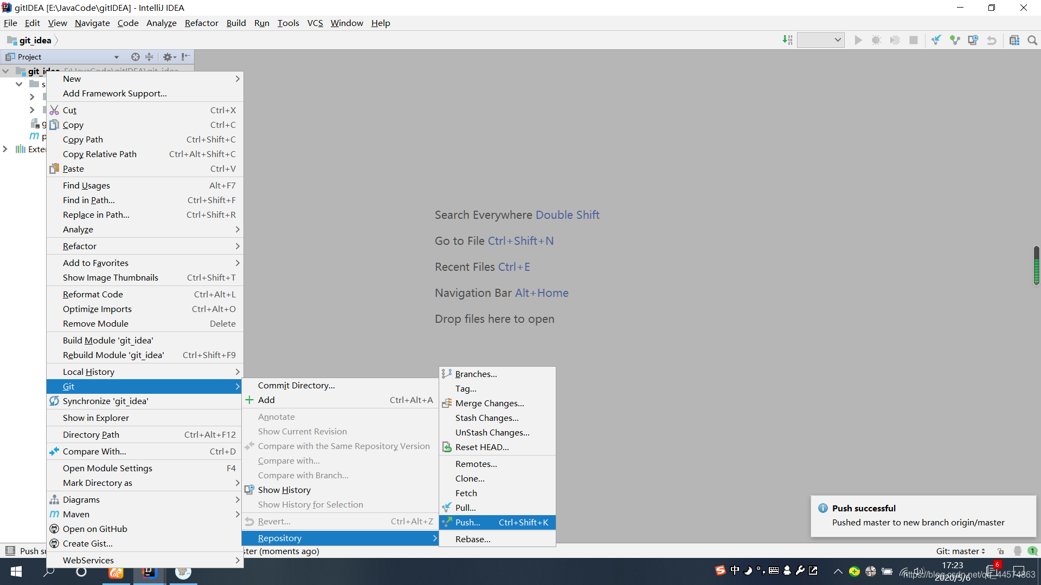The image size is (1041, 585).
Task: Select Copy in context menu
Action: (145, 125)
